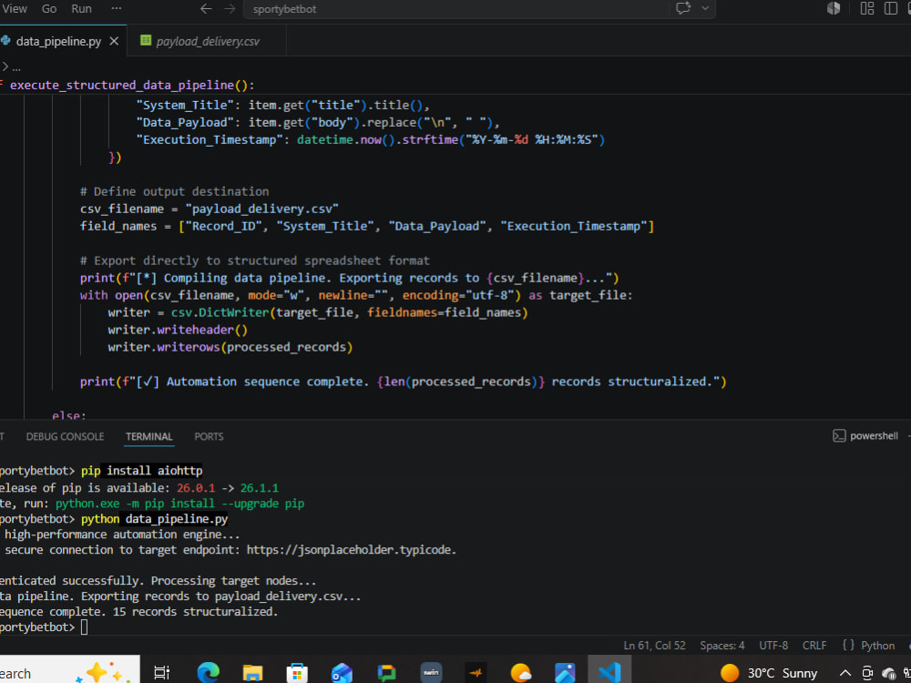Open the Go menu
This screenshot has width=911, height=683.
[x=49, y=9]
